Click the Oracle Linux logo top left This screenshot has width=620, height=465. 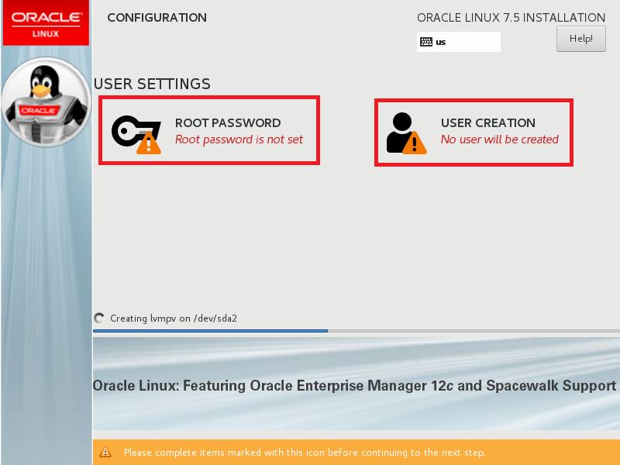click(x=45, y=22)
